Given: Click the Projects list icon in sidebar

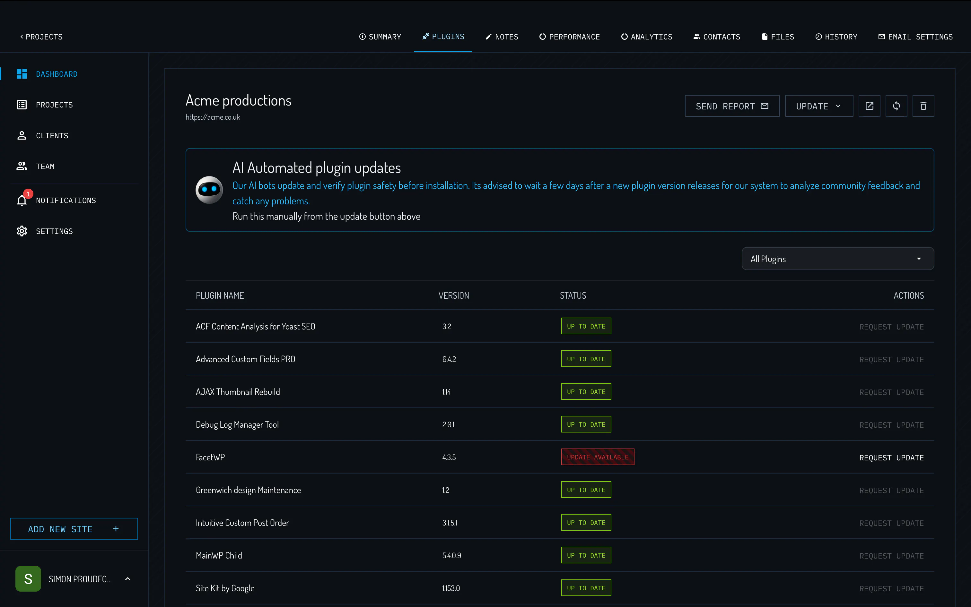Looking at the screenshot, I should 22,105.
